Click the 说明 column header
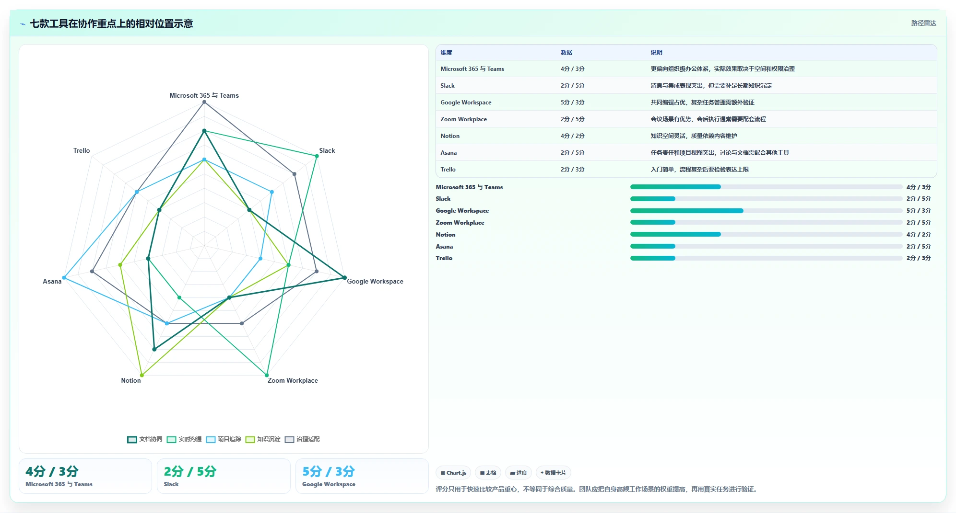Image resolution: width=956 pixels, height=513 pixels. 656,53
